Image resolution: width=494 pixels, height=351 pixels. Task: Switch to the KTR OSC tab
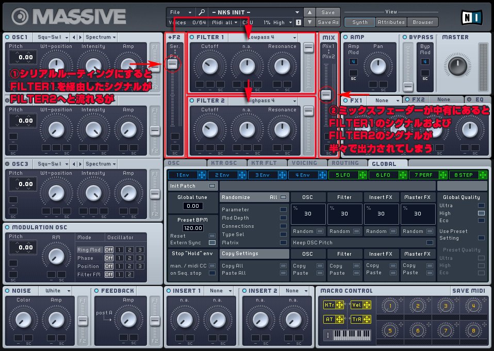(224, 163)
